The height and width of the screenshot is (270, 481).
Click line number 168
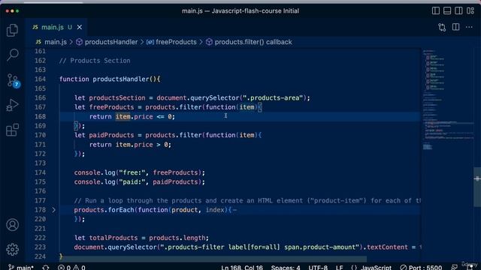pyautogui.click(x=40, y=117)
